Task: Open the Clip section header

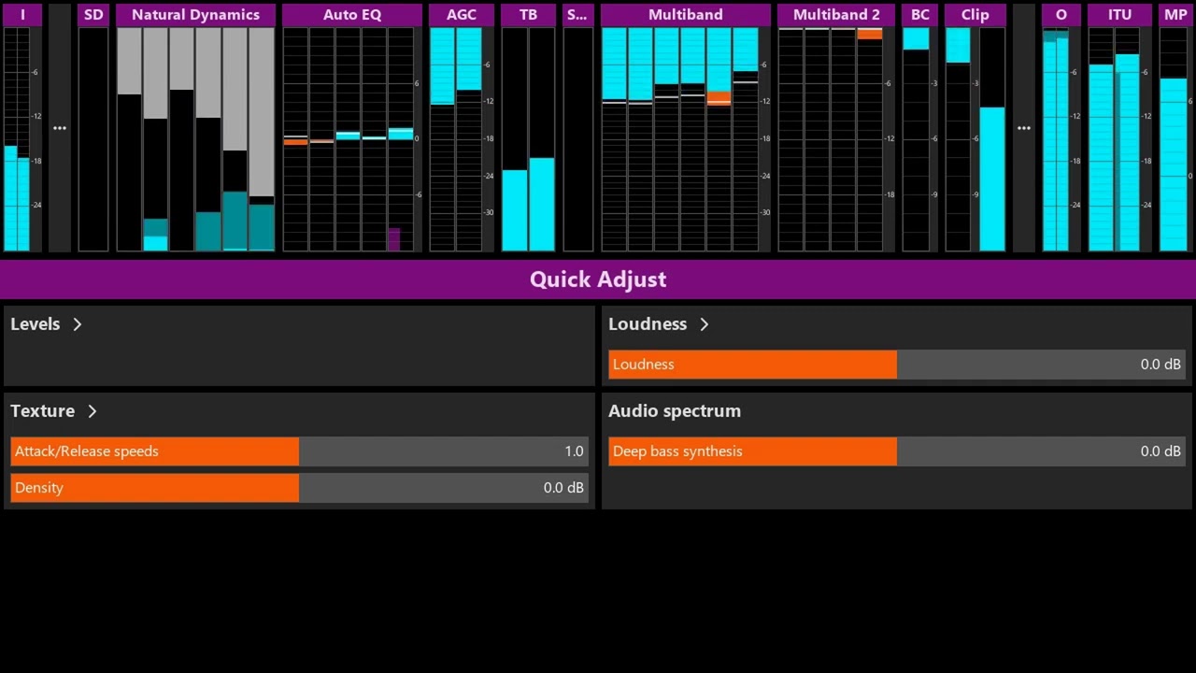Action: tap(975, 15)
